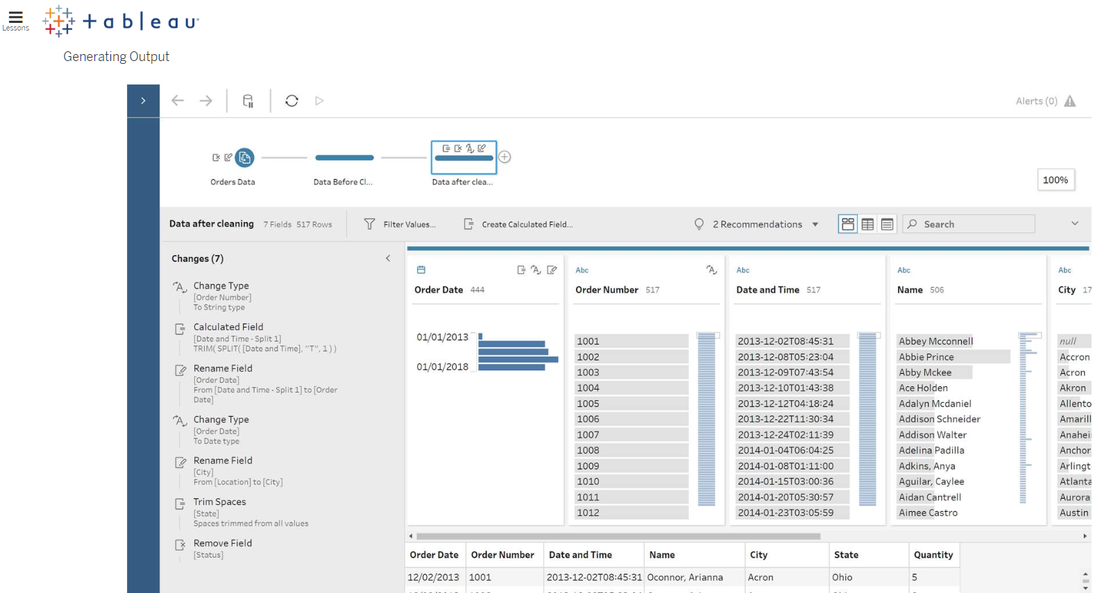
Task: Click Order Date calculated field icon
Action: tap(521, 270)
